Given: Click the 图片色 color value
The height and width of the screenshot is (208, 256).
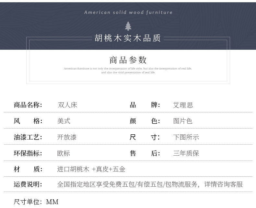Looking at the screenshot, I should point(183,121).
